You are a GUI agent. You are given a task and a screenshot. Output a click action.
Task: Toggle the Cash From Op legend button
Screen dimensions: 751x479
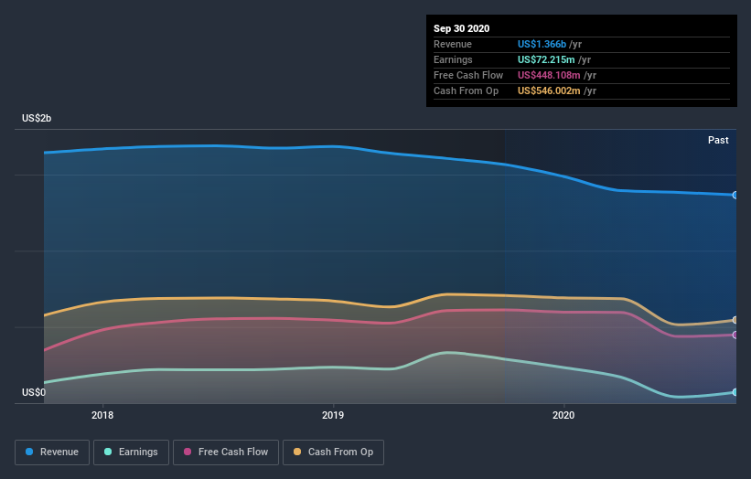click(x=333, y=452)
